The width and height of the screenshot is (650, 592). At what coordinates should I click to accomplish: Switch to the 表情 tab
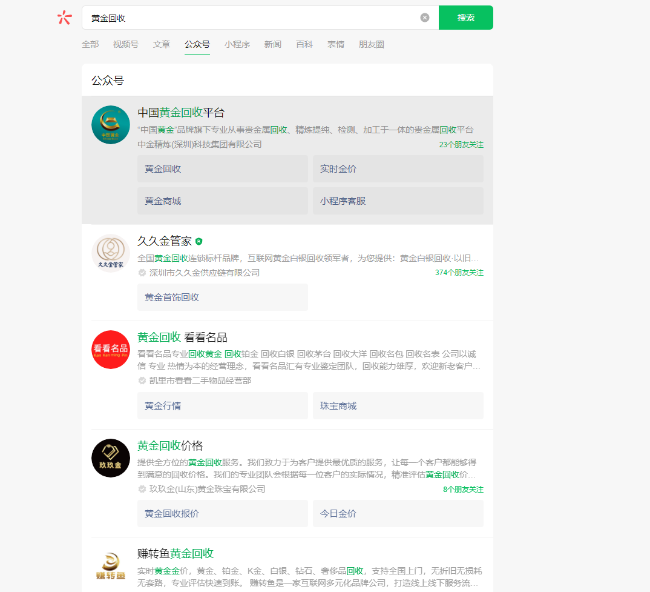coord(336,44)
